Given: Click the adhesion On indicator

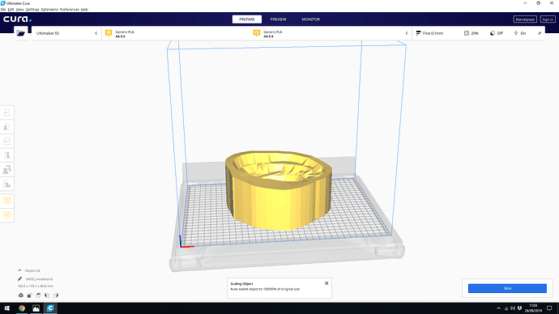Looking at the screenshot, I should coord(520,33).
